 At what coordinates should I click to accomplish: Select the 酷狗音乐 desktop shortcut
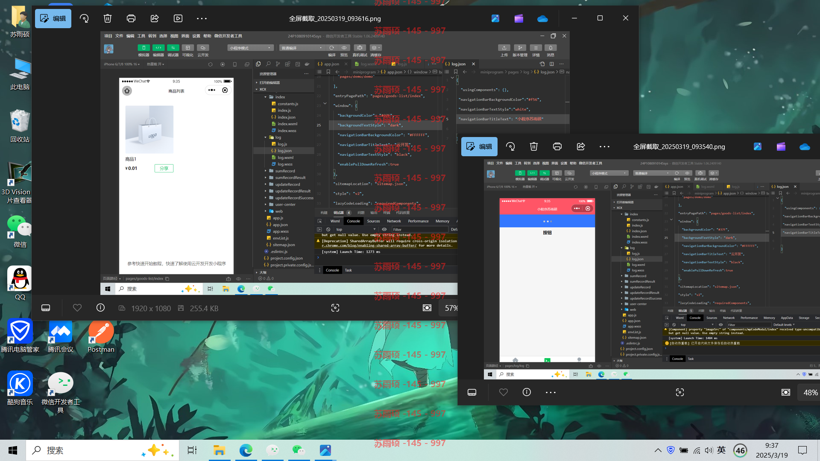tap(20, 388)
